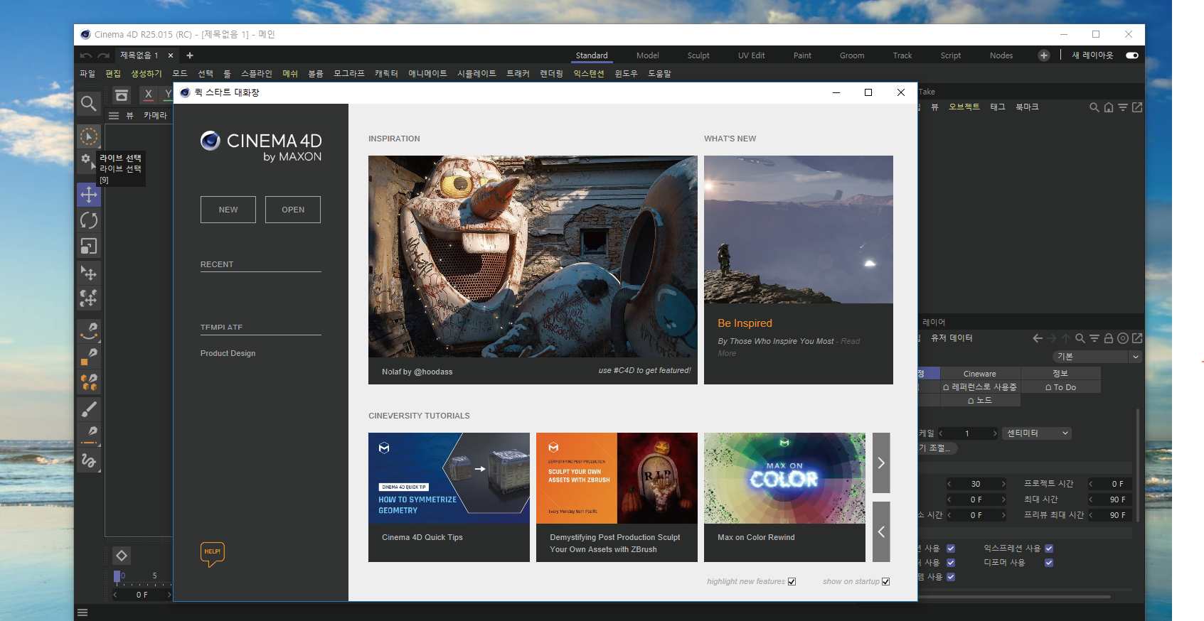Screen dimensions: 1204x621
Task: Select the spline arc pen tool
Action: coord(88,330)
